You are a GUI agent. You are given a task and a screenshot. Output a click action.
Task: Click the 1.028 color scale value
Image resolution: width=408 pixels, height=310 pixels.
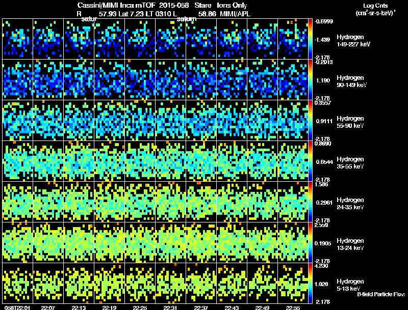pyautogui.click(x=321, y=285)
